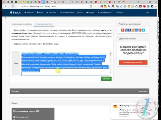Click the mail envelope notification icon
This screenshot has width=161, height=120.
(115, 106)
